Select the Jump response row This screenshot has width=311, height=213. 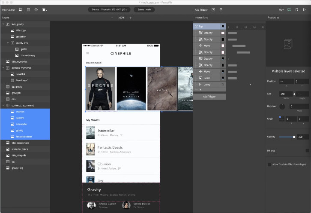point(209,84)
